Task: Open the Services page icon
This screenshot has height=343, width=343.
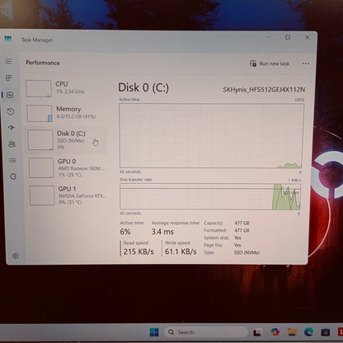Action: [13, 176]
